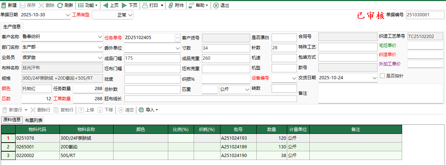Image resolution: width=446 pixels, height=165 pixels.
Task: Click the 特殊工艺 field
Action: [348, 47]
